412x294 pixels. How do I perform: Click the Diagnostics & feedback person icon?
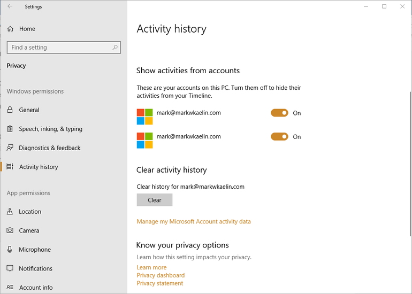pyautogui.click(x=10, y=148)
